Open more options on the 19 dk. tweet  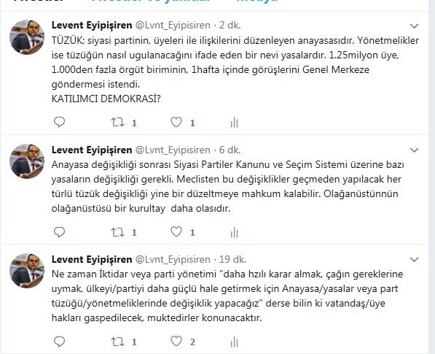click(414, 260)
